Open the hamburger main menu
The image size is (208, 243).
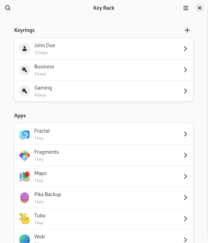[186, 8]
